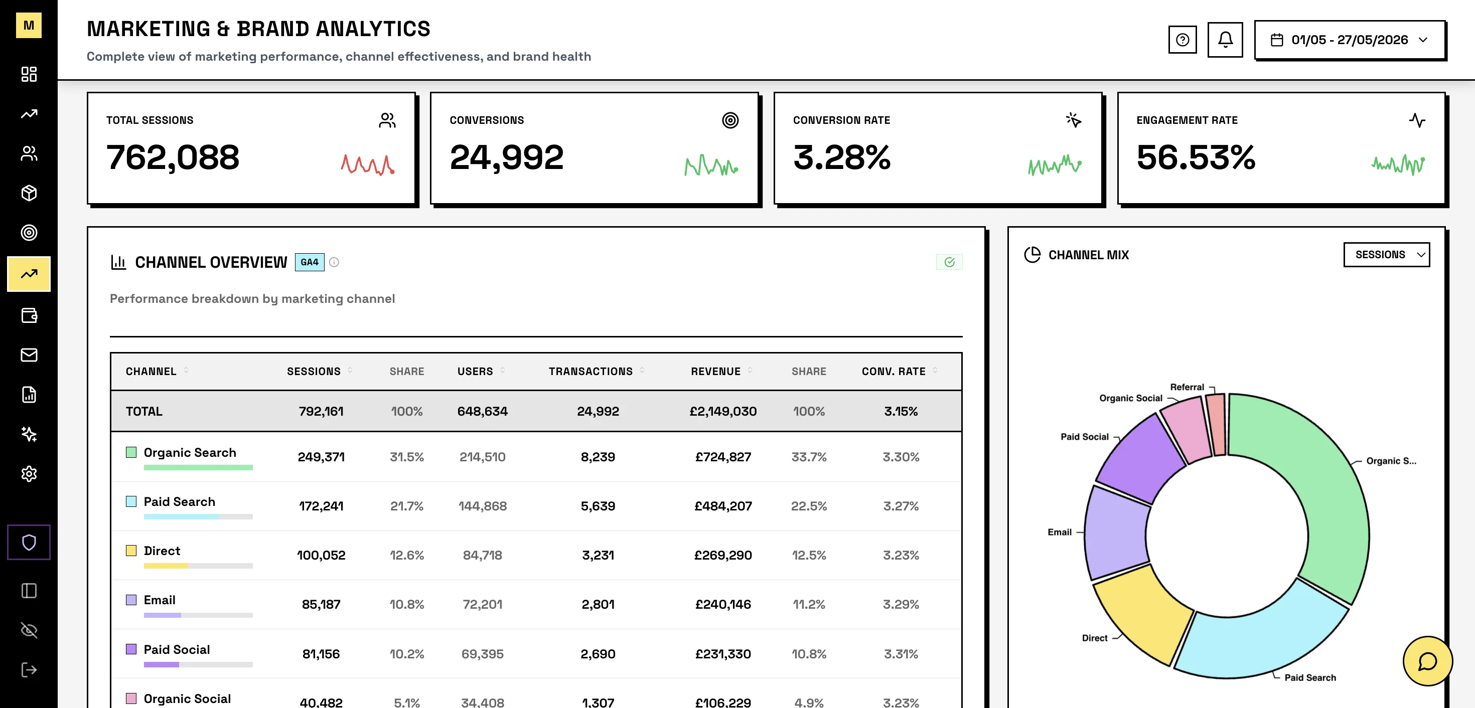
Task: Select the Paid Search row label
Action: [x=179, y=501]
